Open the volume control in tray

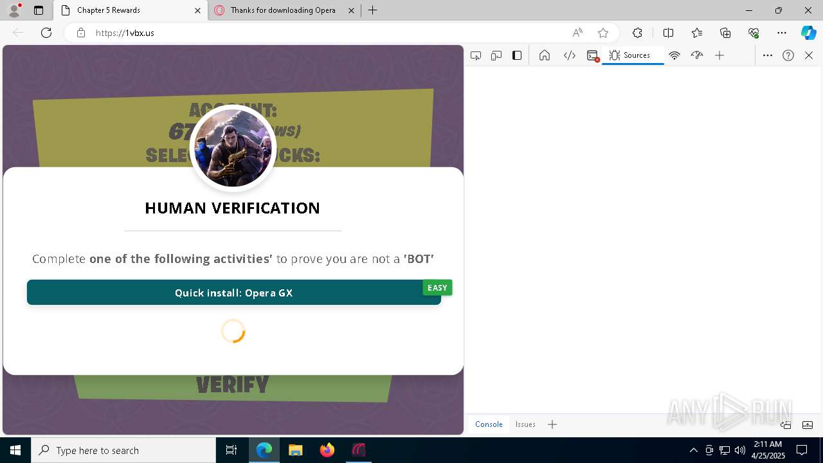point(740,450)
